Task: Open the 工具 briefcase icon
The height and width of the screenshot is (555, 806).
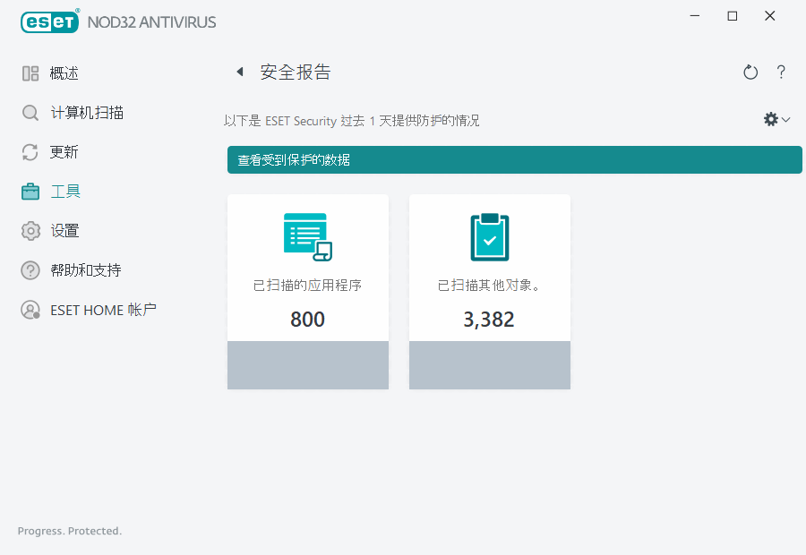Action: [x=30, y=191]
